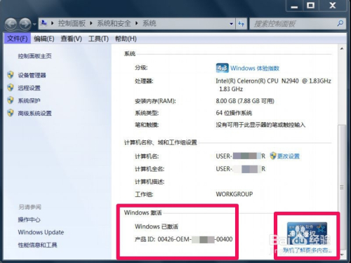Expand the arrow before 控制面板 in the breadcrumb
The height and width of the screenshot is (263, 351).
(52, 23)
